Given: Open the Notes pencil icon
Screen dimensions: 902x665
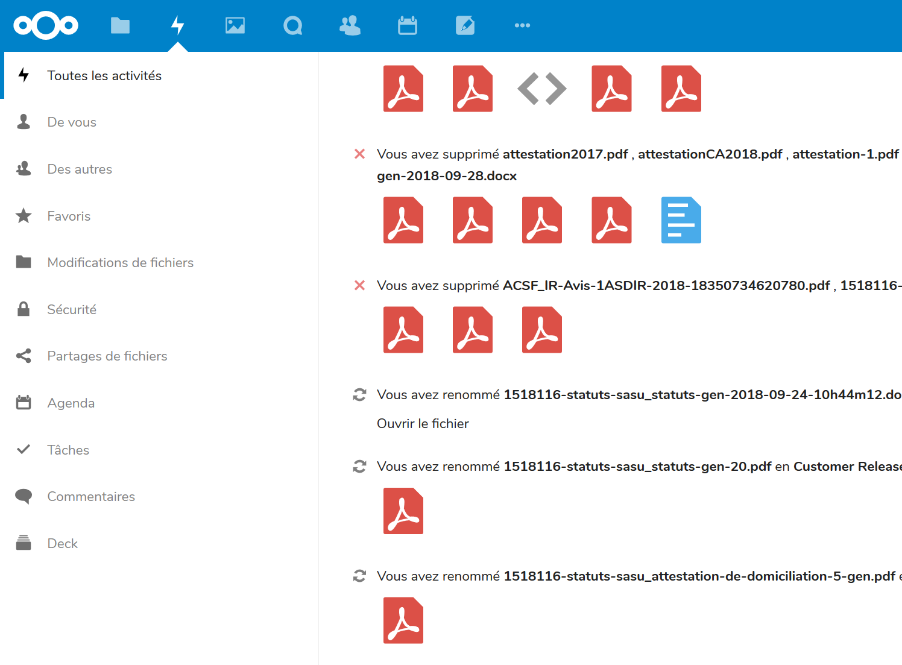Looking at the screenshot, I should (465, 25).
